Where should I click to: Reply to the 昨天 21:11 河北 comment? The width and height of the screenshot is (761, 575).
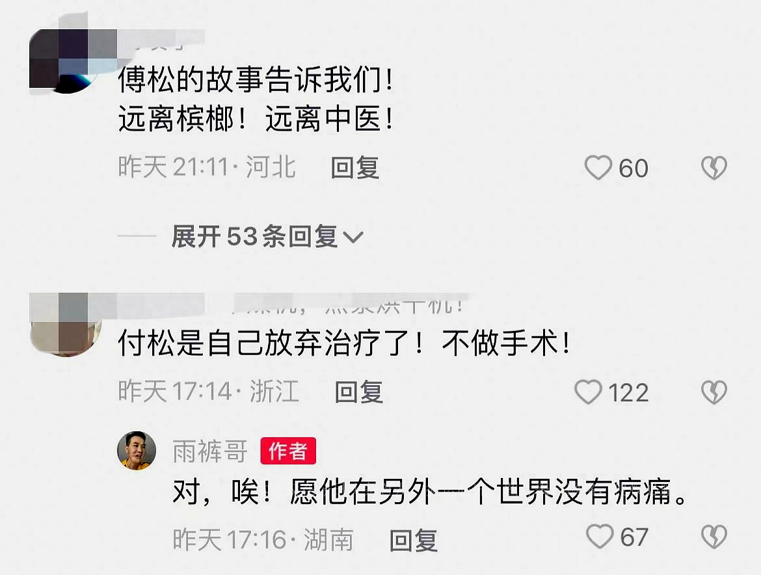coord(354,168)
